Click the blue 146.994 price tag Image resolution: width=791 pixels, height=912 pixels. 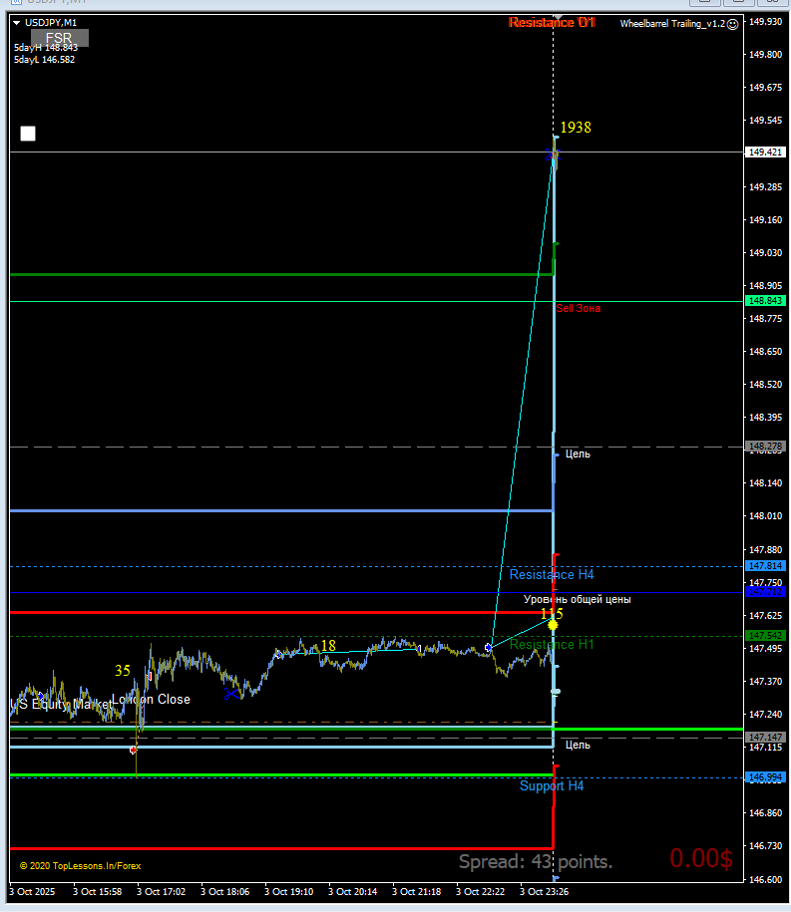coord(765,777)
